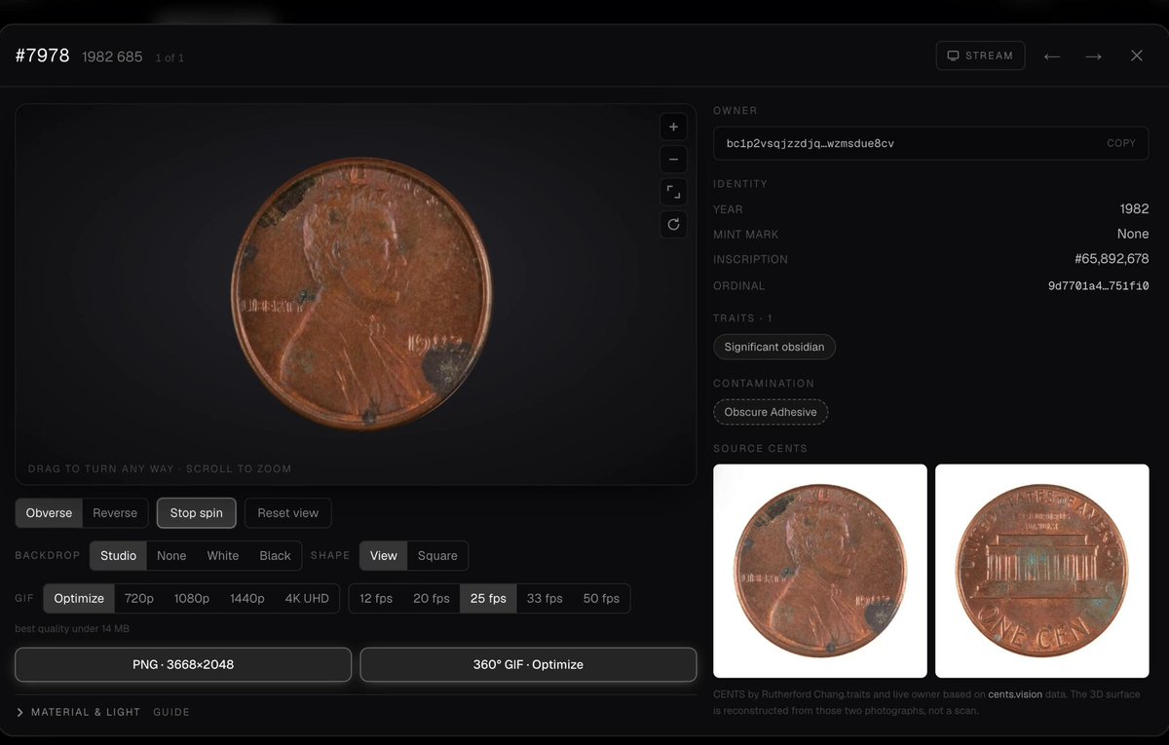1169x745 pixels.
Task: Expand the coin viewer to fullscreen
Action: click(673, 192)
